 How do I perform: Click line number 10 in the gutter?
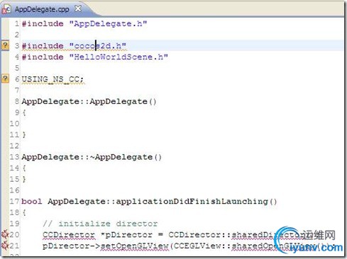(x=14, y=124)
